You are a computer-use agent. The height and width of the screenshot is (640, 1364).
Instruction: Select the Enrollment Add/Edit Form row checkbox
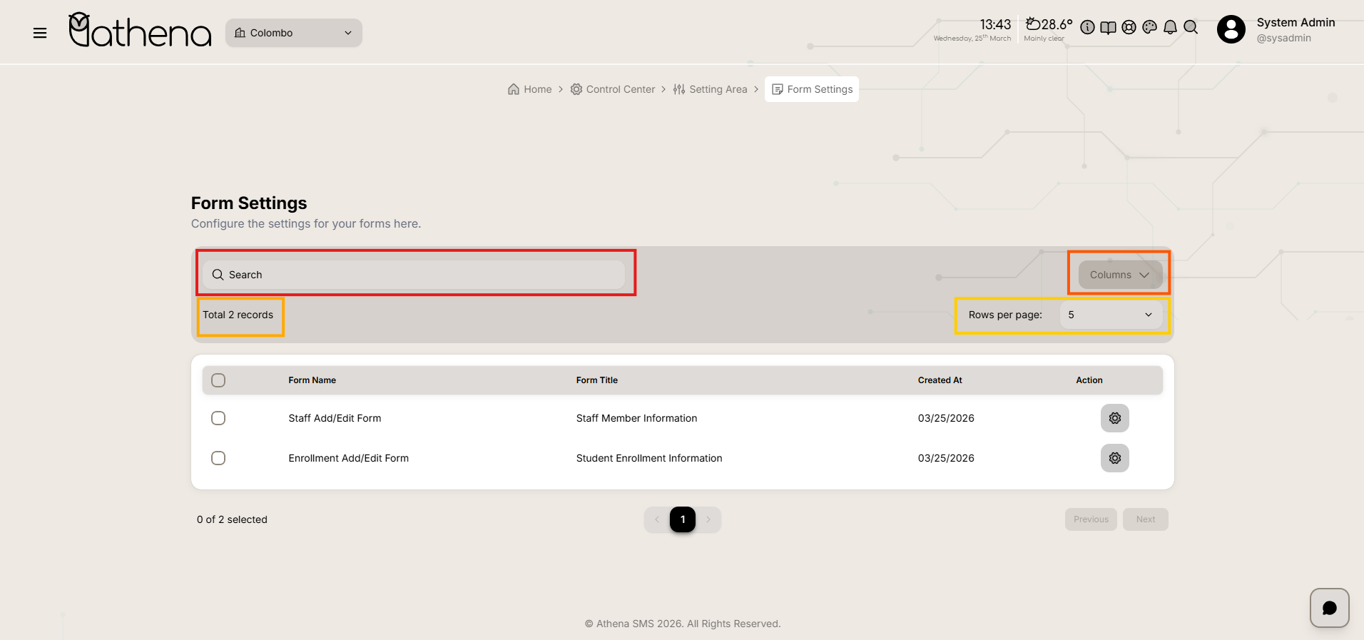coord(218,458)
